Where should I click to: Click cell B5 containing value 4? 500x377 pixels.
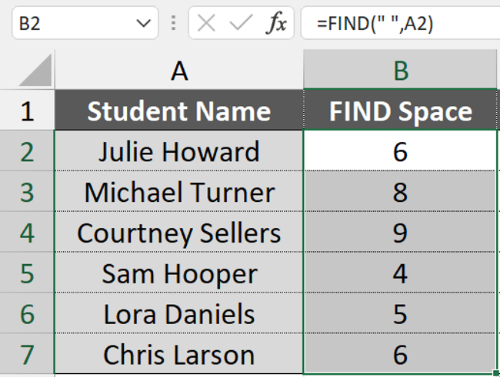tap(400, 273)
